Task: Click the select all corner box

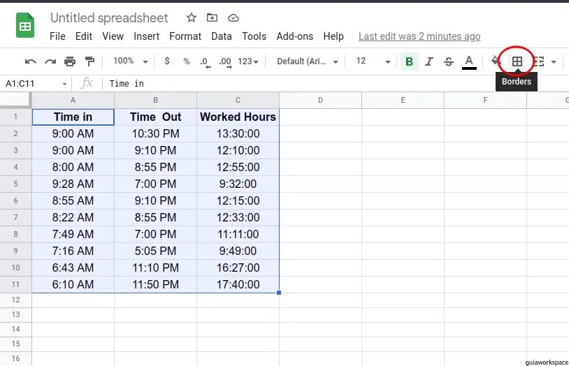Action: coord(15,100)
